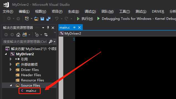Click the solutions and folders view icon

[25, 35]
